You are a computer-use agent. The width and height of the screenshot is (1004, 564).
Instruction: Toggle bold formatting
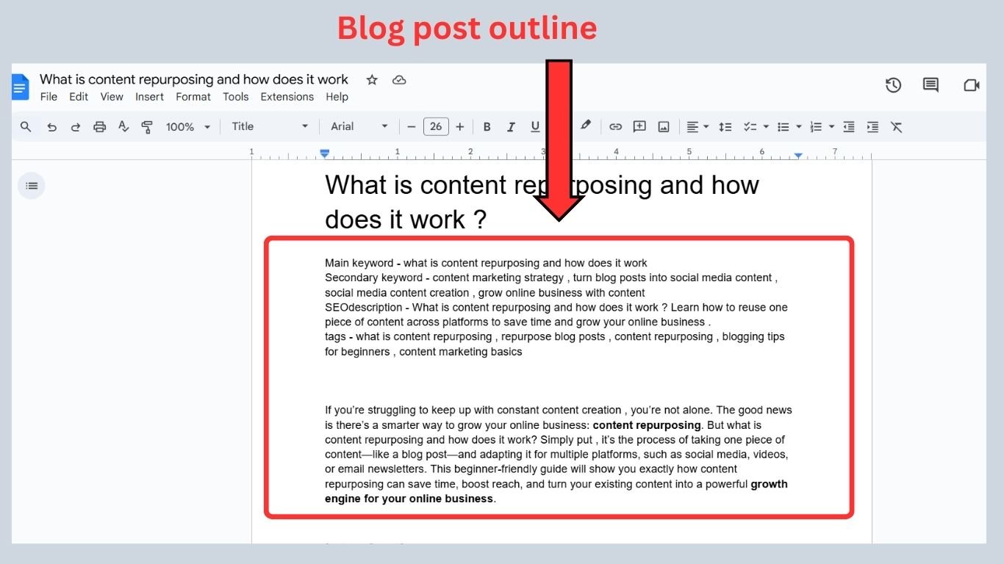[x=487, y=127]
